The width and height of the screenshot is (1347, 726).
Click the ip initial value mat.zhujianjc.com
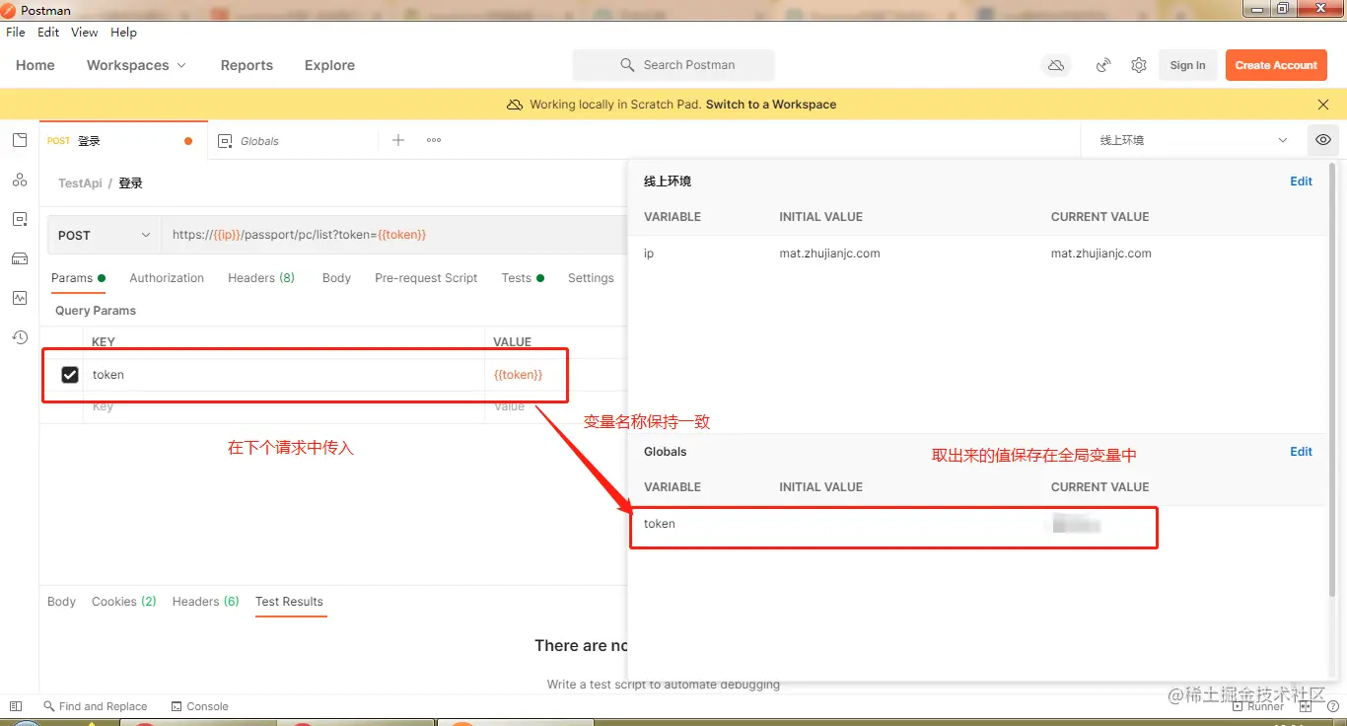pyautogui.click(x=829, y=254)
